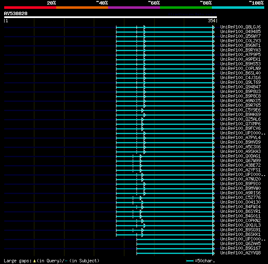Select the UniRef100_Q0DAG1 label
Screen dimensions: 268x264
click(x=240, y=156)
